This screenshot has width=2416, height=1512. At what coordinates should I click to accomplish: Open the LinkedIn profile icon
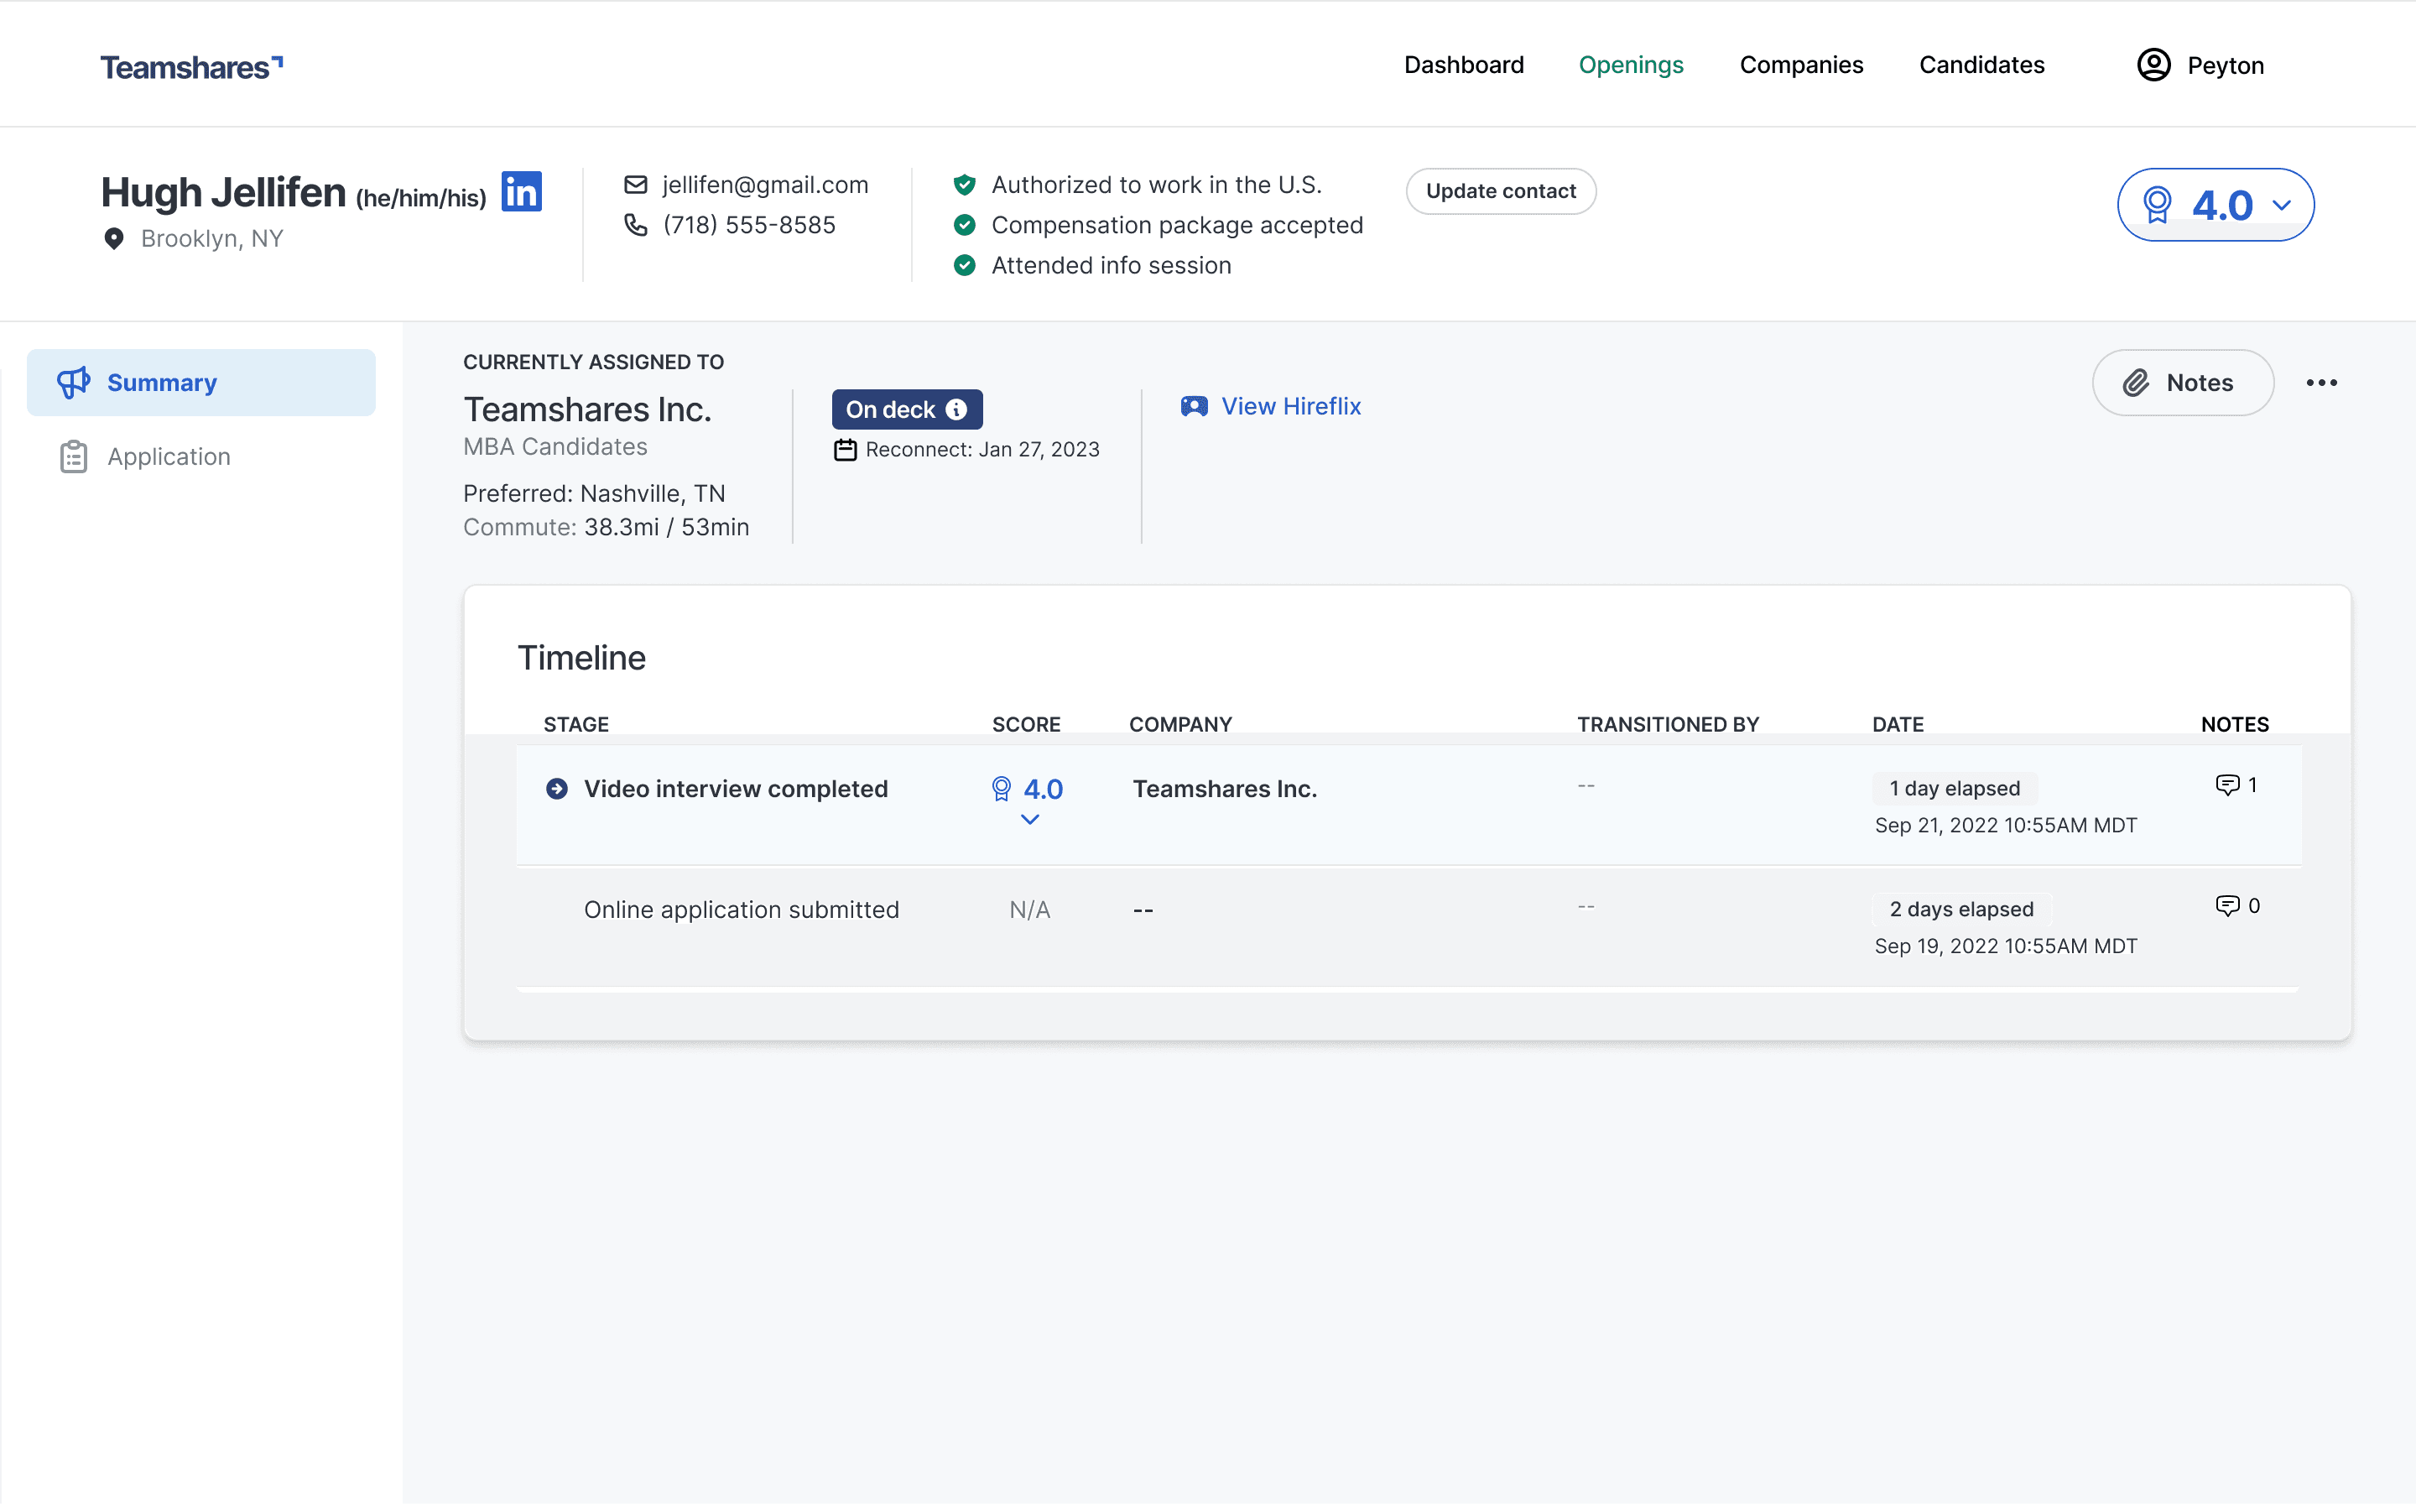(521, 191)
